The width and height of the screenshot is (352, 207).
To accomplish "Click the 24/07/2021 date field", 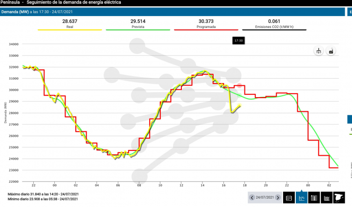I will click(x=264, y=198).
